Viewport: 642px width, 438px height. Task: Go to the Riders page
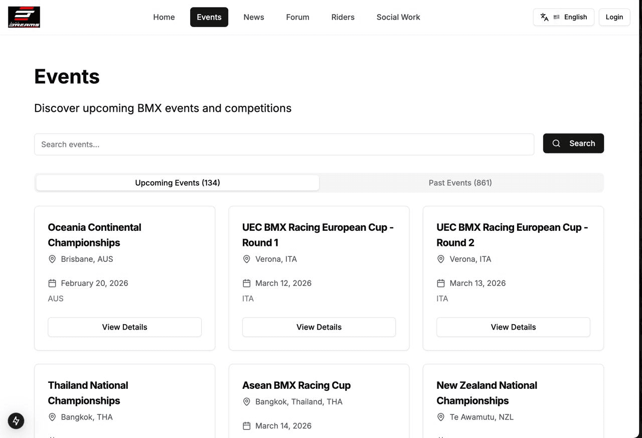tap(343, 17)
